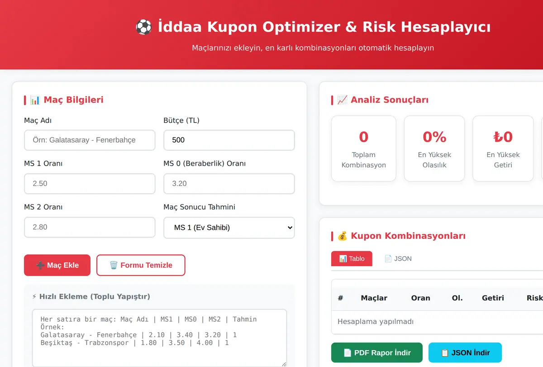Click the soccer ball icon in header
The height and width of the screenshot is (367, 543).
(143, 27)
